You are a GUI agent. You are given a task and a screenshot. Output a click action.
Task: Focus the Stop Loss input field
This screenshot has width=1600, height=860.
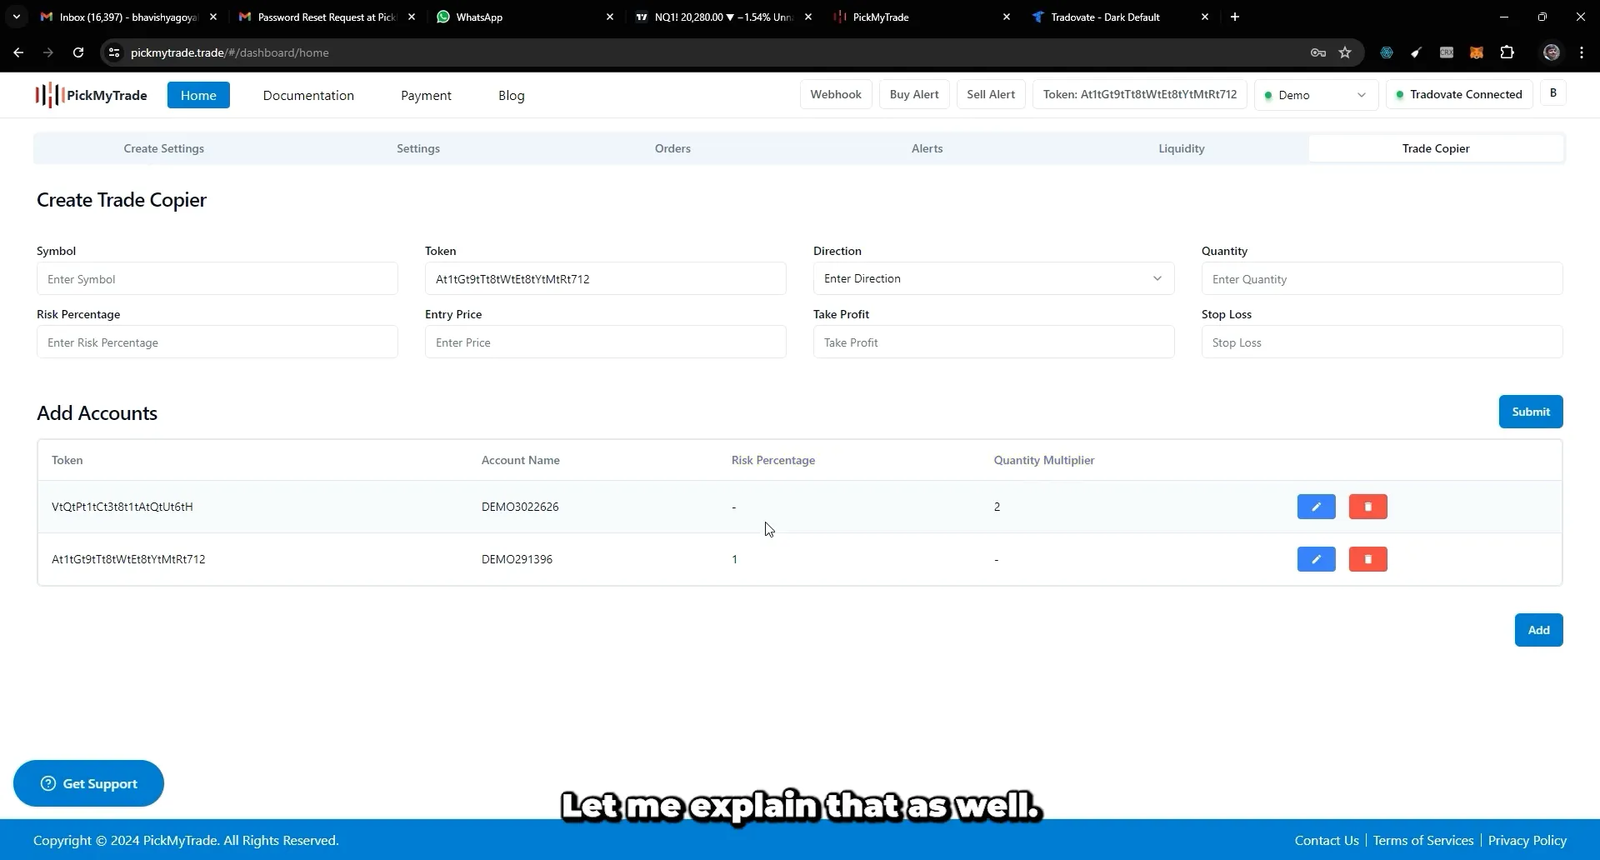[1382, 342]
